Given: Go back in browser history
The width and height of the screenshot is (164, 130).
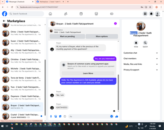Looking at the screenshot, I should coord(3,7).
